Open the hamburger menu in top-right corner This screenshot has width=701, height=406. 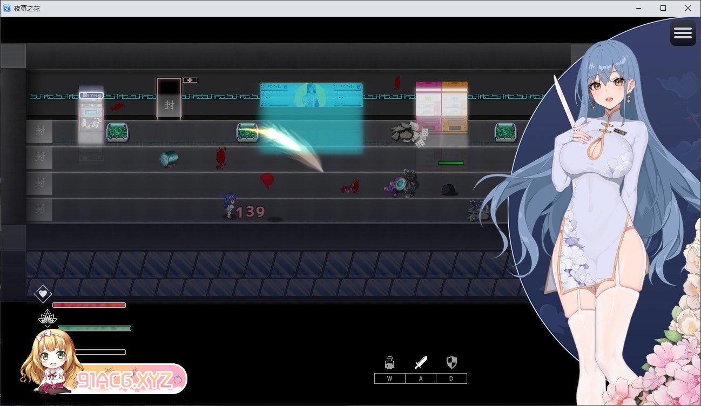pyautogui.click(x=683, y=33)
